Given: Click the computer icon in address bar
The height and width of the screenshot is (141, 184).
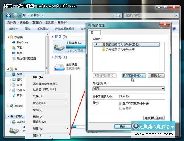Looking at the screenshot, I should tap(24, 15).
